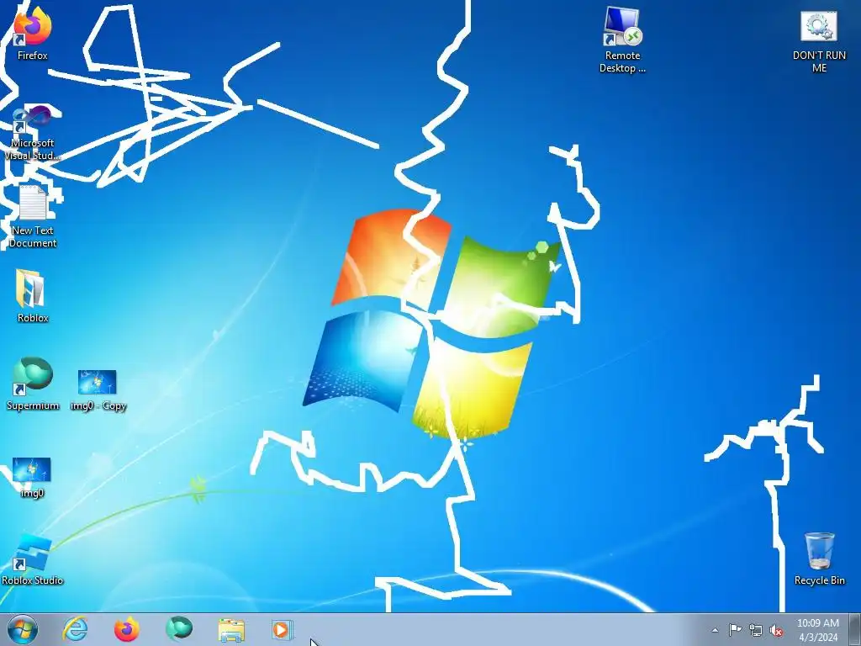Image resolution: width=861 pixels, height=646 pixels.
Task: Launch Supermium from the taskbar
Action: [179, 629]
